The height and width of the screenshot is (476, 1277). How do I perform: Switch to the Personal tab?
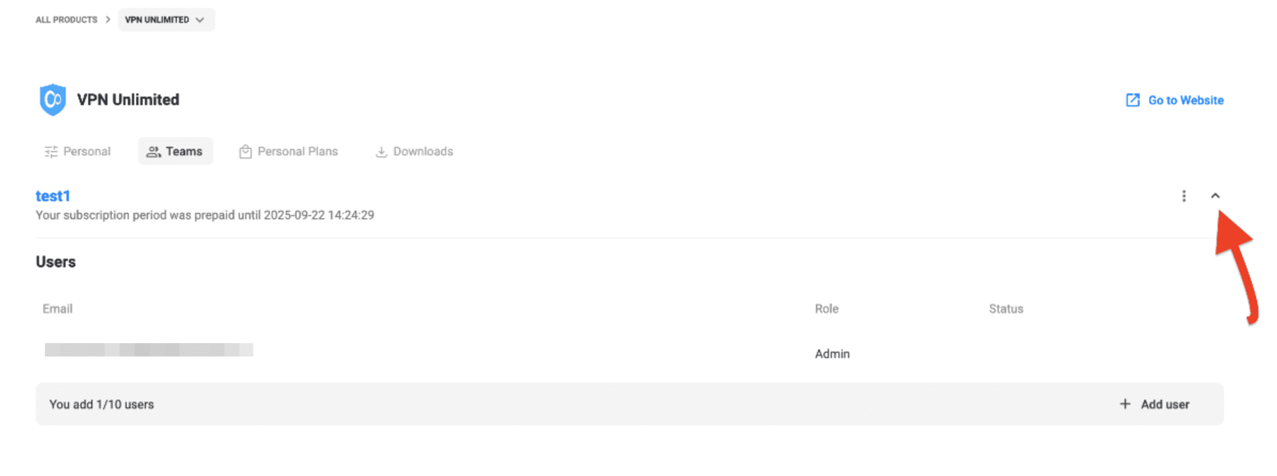pyautogui.click(x=87, y=152)
